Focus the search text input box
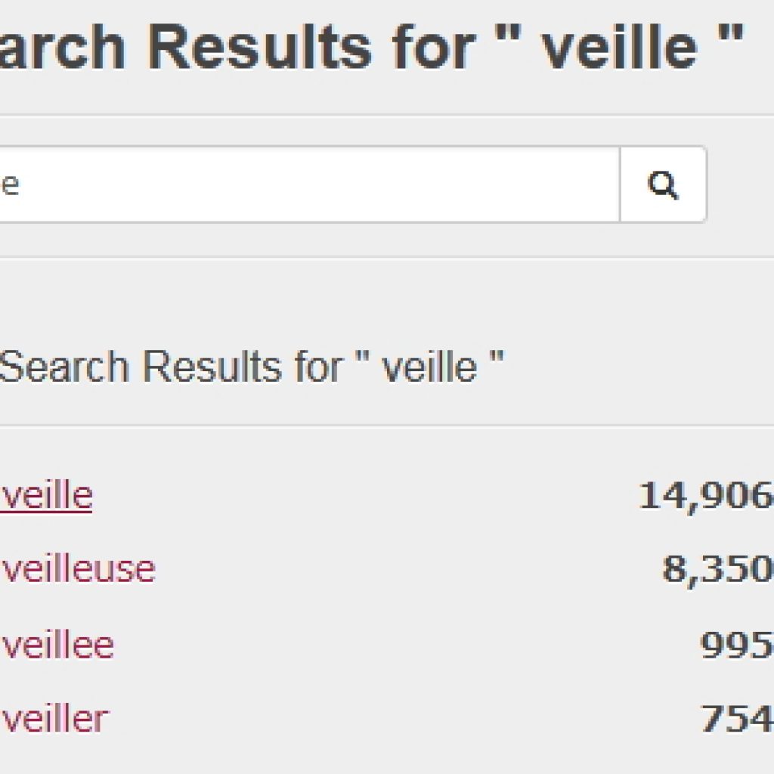The width and height of the screenshot is (774, 774). (309, 184)
